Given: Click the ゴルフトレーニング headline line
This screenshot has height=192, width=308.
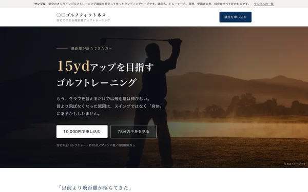Looking at the screenshot, I should 97,82.
